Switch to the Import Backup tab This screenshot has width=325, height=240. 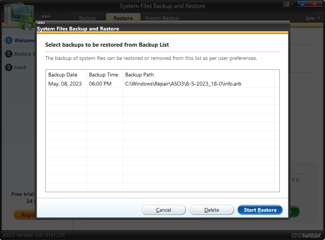tap(162, 18)
